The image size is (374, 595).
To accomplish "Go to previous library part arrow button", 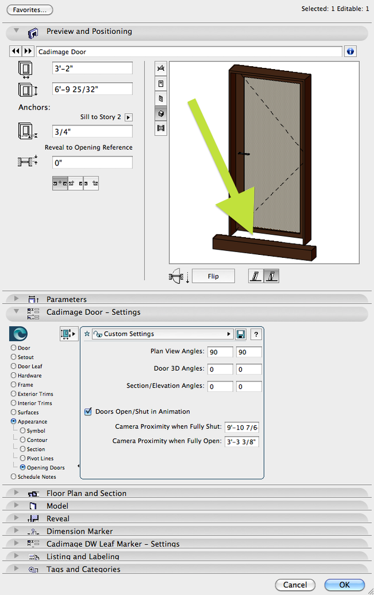I will pyautogui.click(x=15, y=51).
